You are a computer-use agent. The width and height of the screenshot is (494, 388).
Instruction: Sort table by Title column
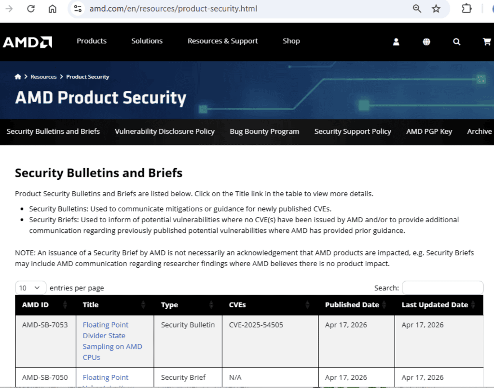(115, 305)
